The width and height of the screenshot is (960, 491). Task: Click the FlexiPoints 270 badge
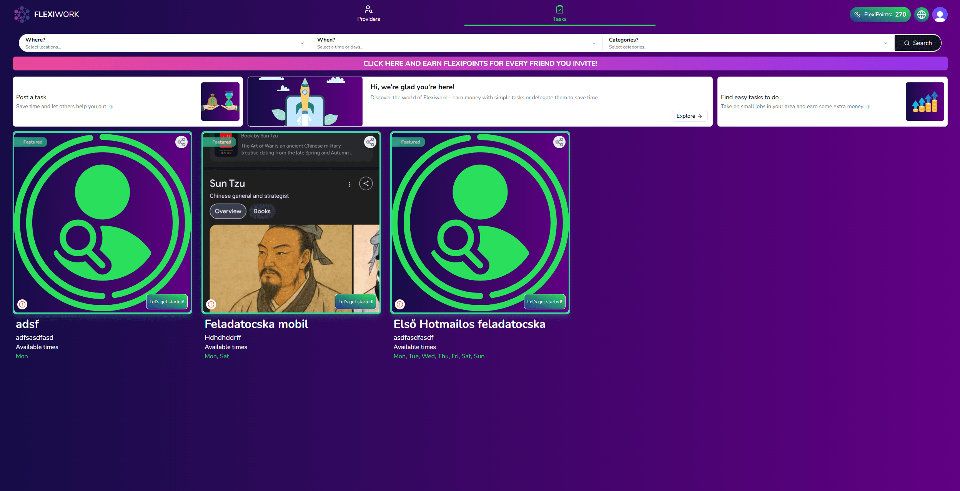880,15
